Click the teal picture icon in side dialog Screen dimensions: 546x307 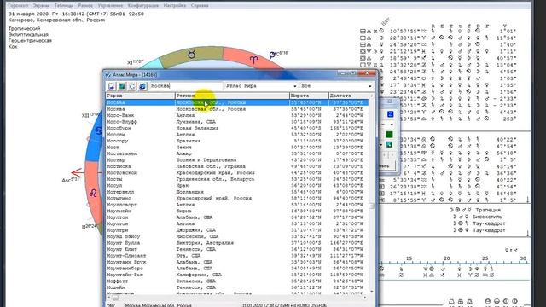389,144
